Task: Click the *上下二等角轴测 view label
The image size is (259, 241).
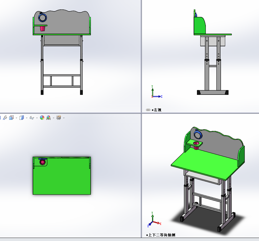Action: [x=161, y=235]
